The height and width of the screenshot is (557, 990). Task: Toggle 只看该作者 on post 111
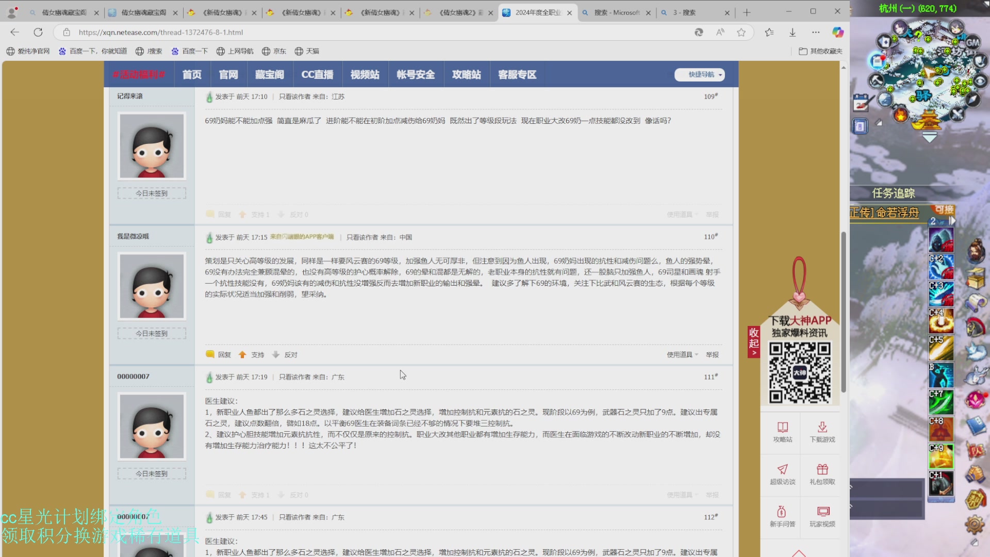click(294, 377)
